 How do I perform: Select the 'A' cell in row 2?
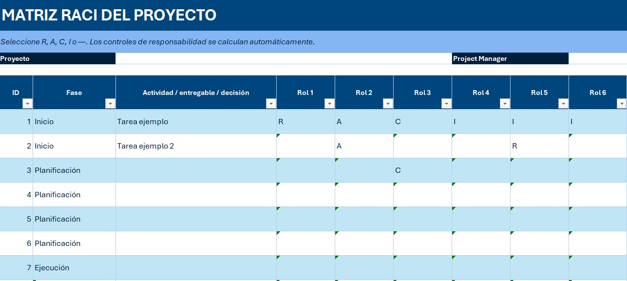[x=364, y=146]
